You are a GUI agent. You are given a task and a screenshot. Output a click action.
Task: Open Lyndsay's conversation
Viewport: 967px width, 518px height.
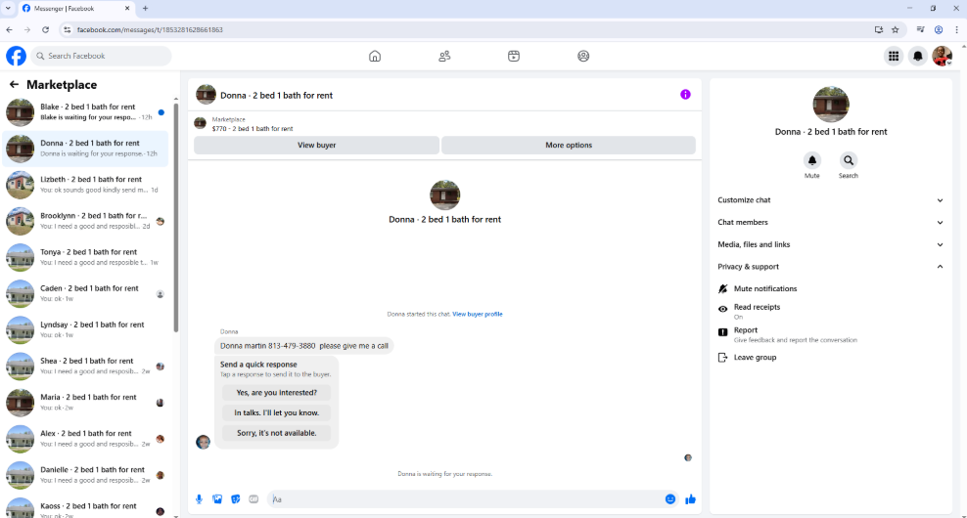tap(85, 330)
